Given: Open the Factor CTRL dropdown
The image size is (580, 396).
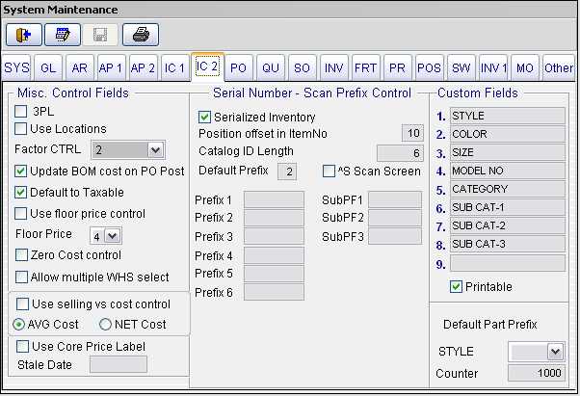Looking at the screenshot, I should coord(156,150).
